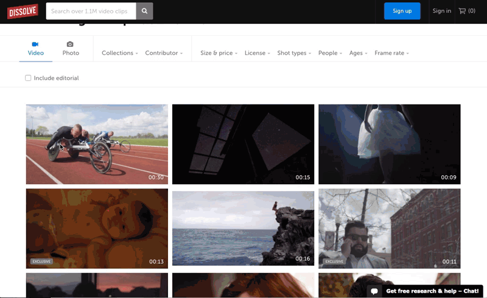Expand the Collections dropdown
The width and height of the screenshot is (487, 298).
119,53
